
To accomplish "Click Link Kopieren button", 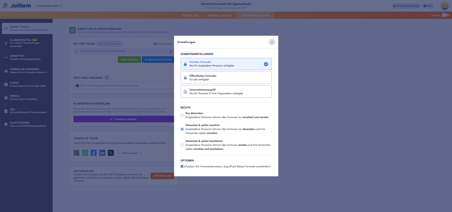I will click(129, 60).
